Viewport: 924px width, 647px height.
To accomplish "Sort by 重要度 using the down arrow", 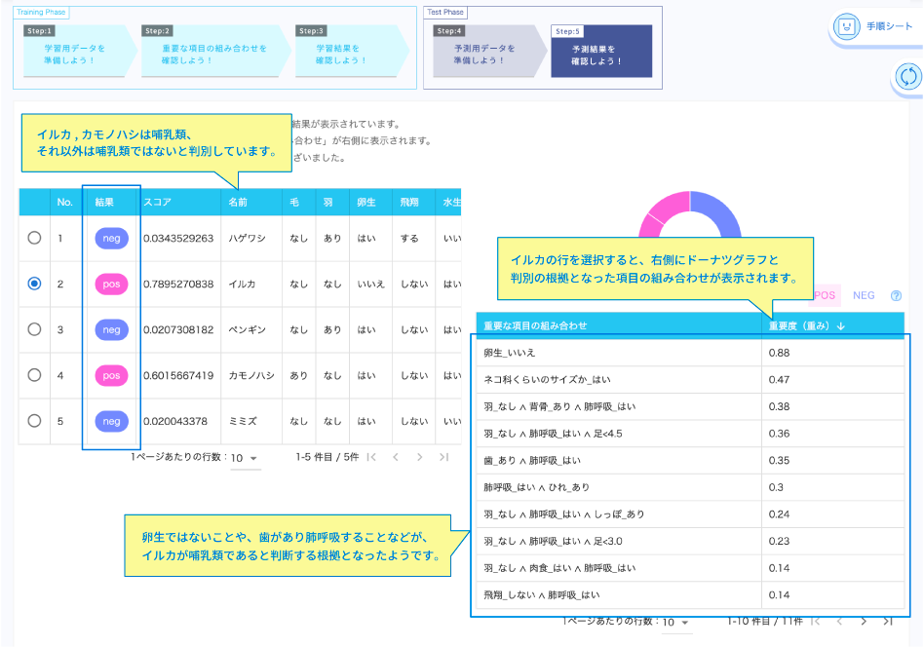I will (x=841, y=325).
